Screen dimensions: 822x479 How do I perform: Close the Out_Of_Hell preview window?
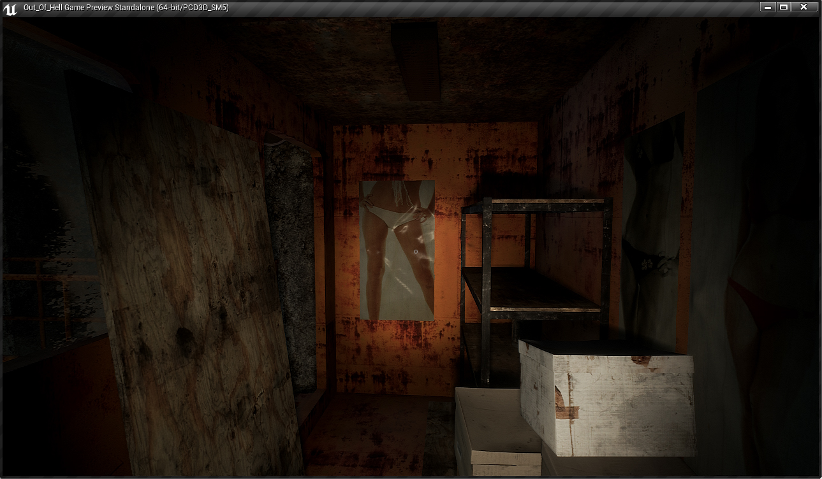point(804,7)
